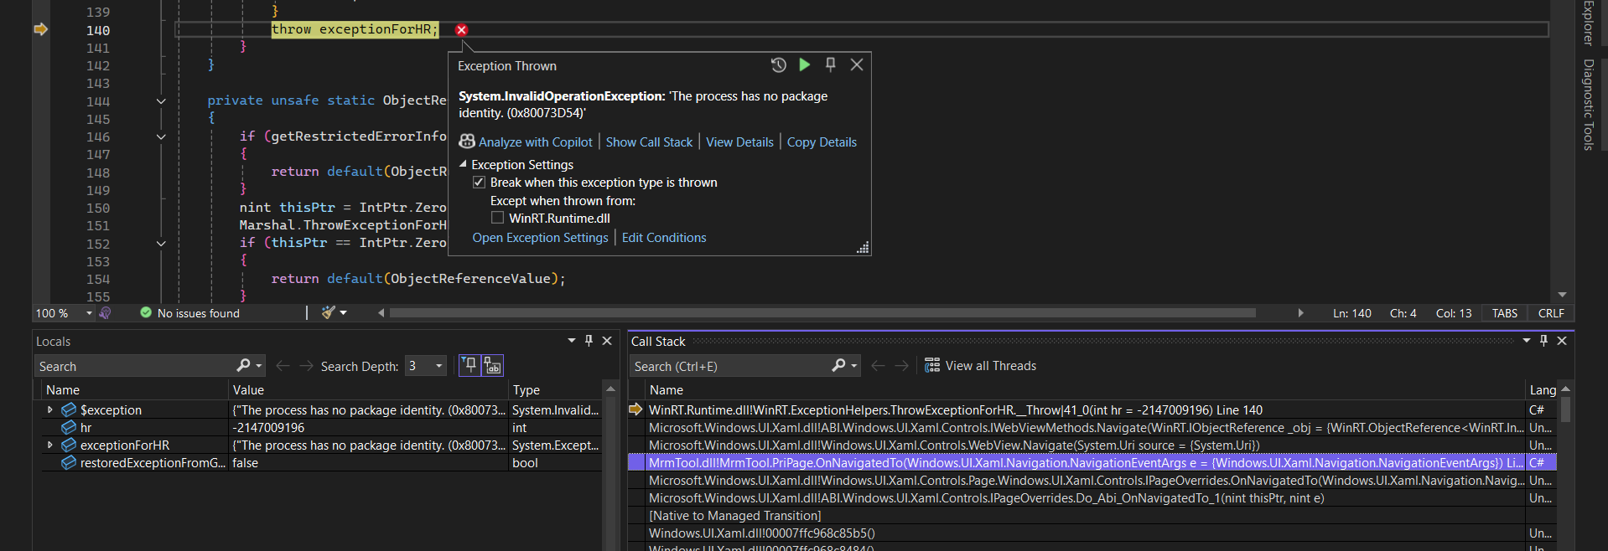The image size is (1608, 551).
Task: Uncheck Break when this exception type is thrown
Action: pos(479,183)
